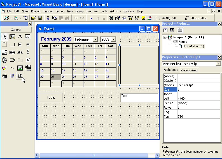Click the Today button on form
This screenshot has height=159, width=222.
coord(51,97)
